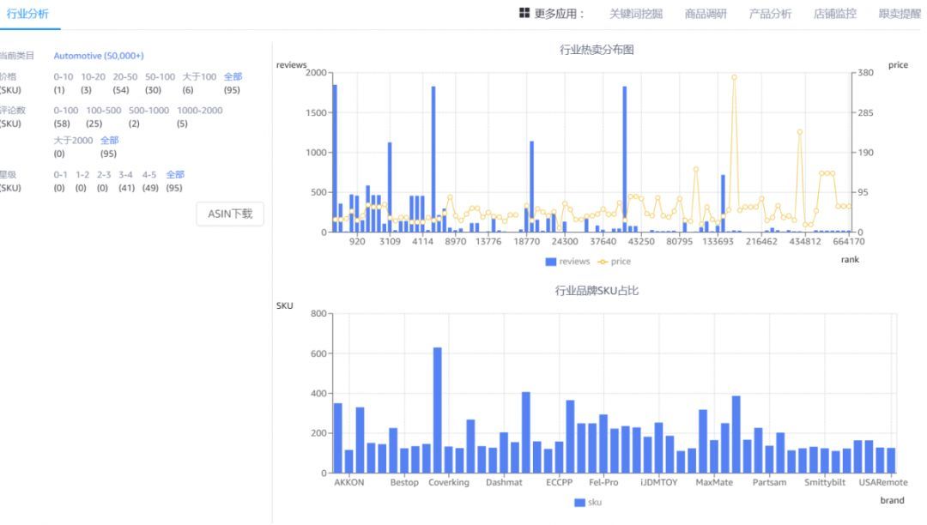The width and height of the screenshot is (927, 525).
Task: Click the rank 43250 axis label
Action: click(641, 242)
